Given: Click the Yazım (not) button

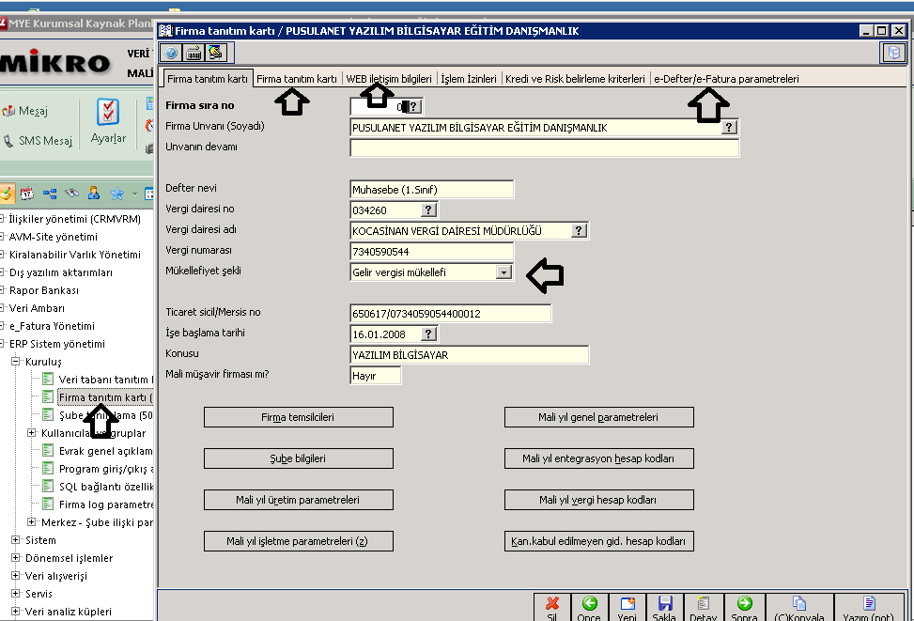Looking at the screenshot, I should point(869,608).
